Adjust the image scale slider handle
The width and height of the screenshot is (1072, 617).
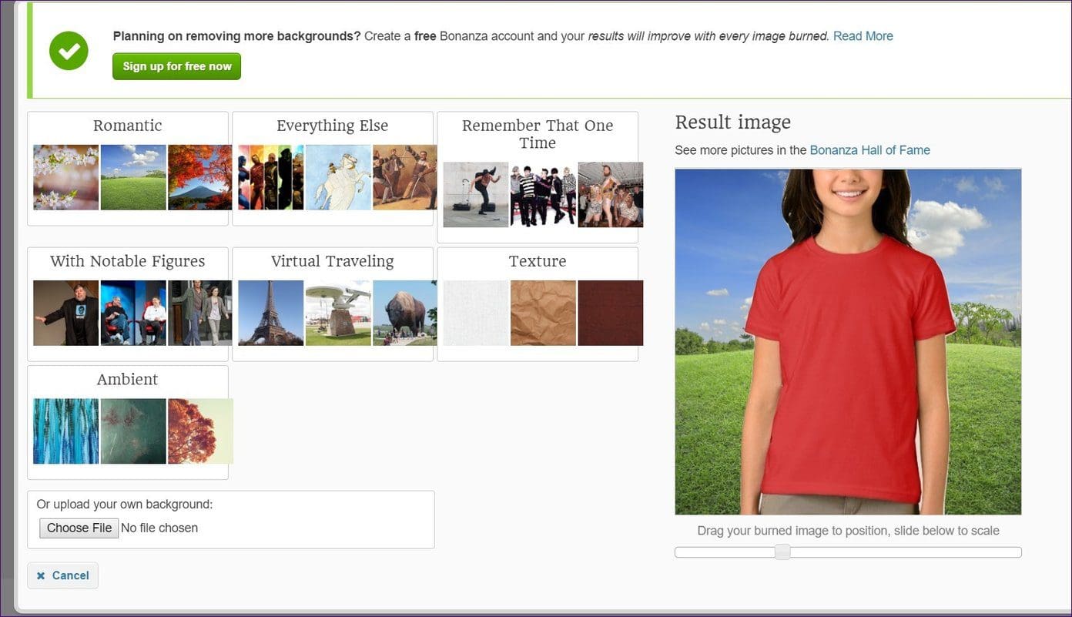click(x=782, y=552)
